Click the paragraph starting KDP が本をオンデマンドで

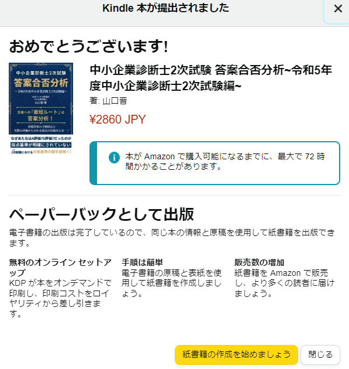click(x=60, y=298)
